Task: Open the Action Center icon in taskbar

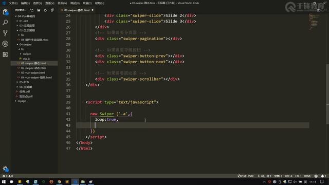Action: (322, 181)
